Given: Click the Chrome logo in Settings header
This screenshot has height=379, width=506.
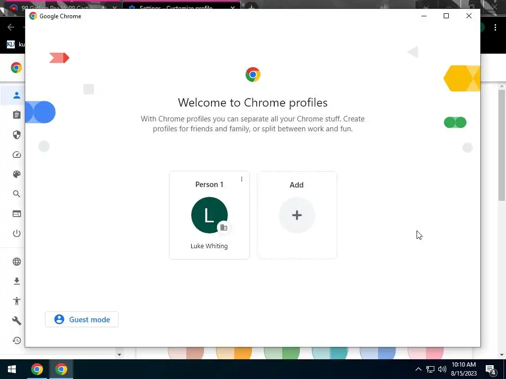Looking at the screenshot, I should (x=16, y=68).
